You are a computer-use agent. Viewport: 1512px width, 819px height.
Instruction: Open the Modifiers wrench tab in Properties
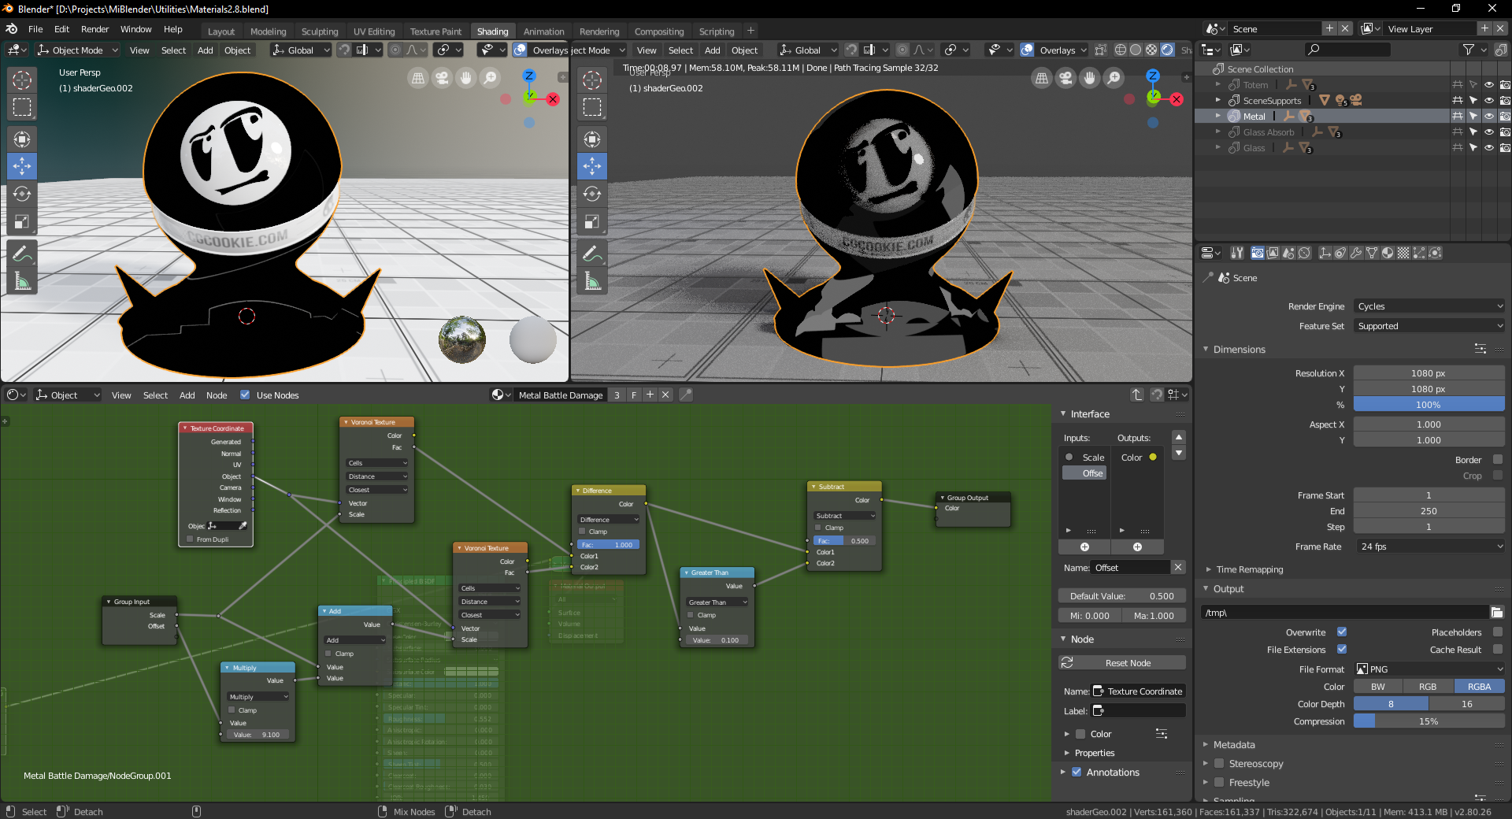pos(1356,253)
